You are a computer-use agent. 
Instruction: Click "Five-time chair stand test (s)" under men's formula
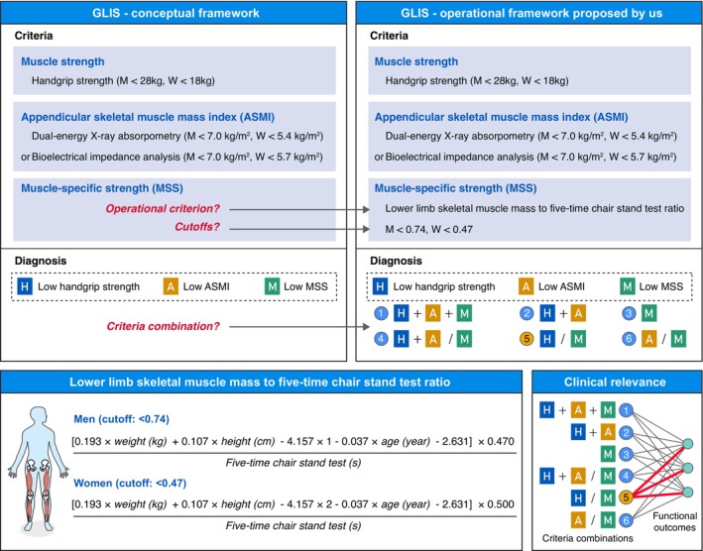coord(293,463)
